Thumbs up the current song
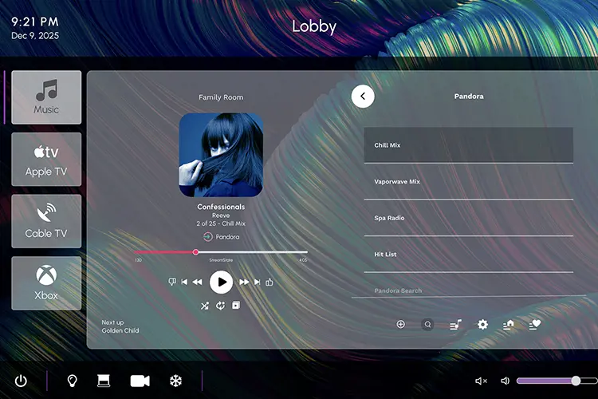Screen dimensions: 598x399 [269, 282]
